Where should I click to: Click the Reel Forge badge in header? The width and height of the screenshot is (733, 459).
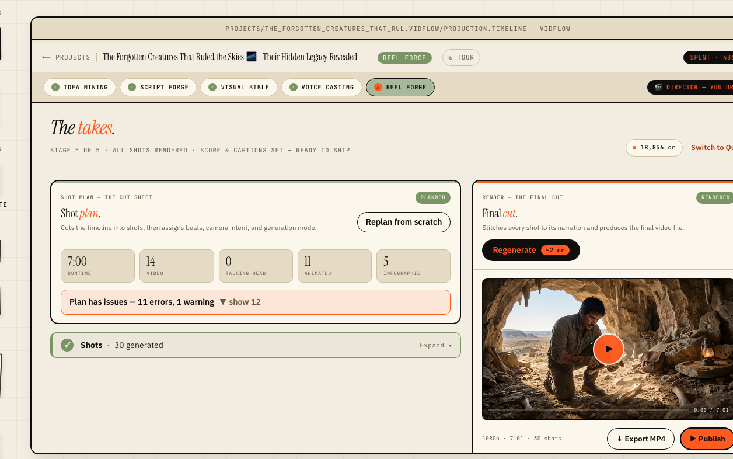click(x=404, y=58)
